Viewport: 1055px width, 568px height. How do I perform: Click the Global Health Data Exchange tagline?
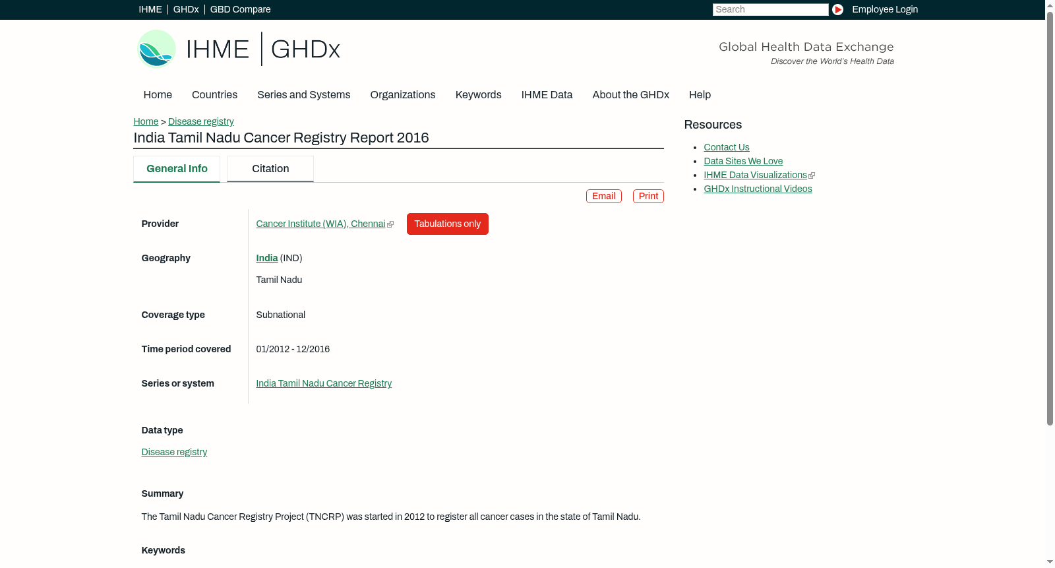[x=806, y=47]
